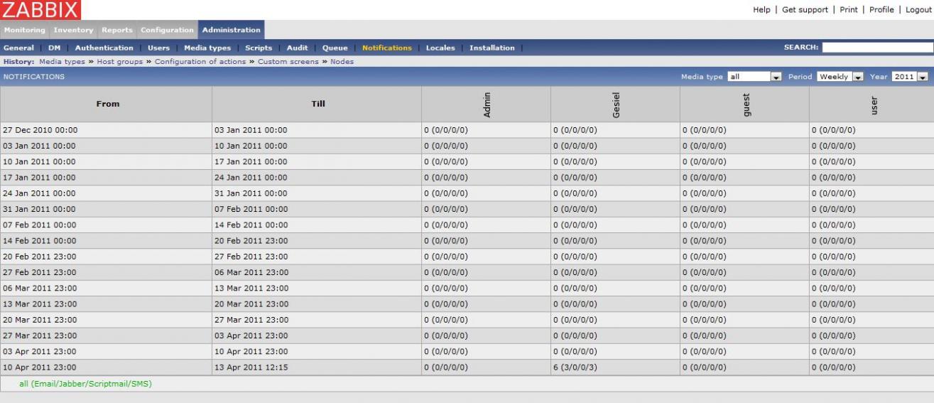This screenshot has width=934, height=403.
Task: Click the NOTIFICATIONS section title
Action: 33,76
